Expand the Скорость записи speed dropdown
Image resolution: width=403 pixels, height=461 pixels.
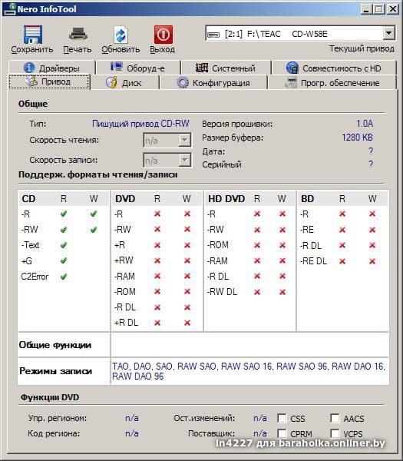pos(184,161)
